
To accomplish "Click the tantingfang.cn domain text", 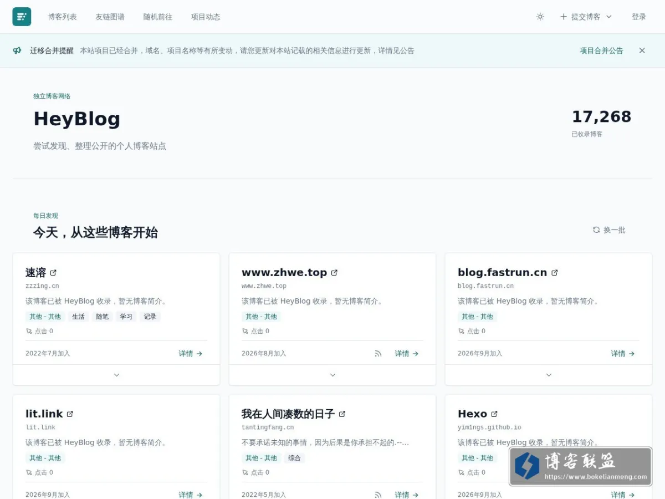I will point(268,427).
